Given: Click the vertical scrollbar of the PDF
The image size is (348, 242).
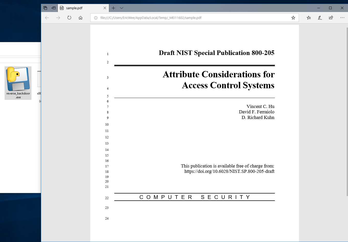Looking at the screenshot, I should click(347, 112).
